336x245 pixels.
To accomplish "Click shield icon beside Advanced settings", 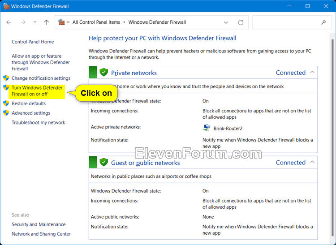I will point(6,113).
